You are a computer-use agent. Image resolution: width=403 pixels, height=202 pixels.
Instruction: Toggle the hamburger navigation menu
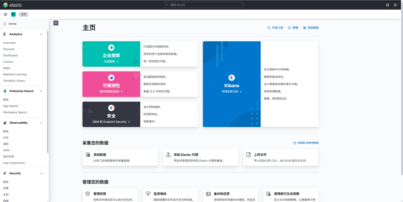(x=5, y=14)
